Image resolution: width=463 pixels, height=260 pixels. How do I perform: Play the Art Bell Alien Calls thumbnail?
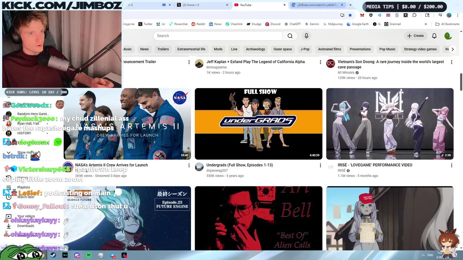tap(259, 218)
